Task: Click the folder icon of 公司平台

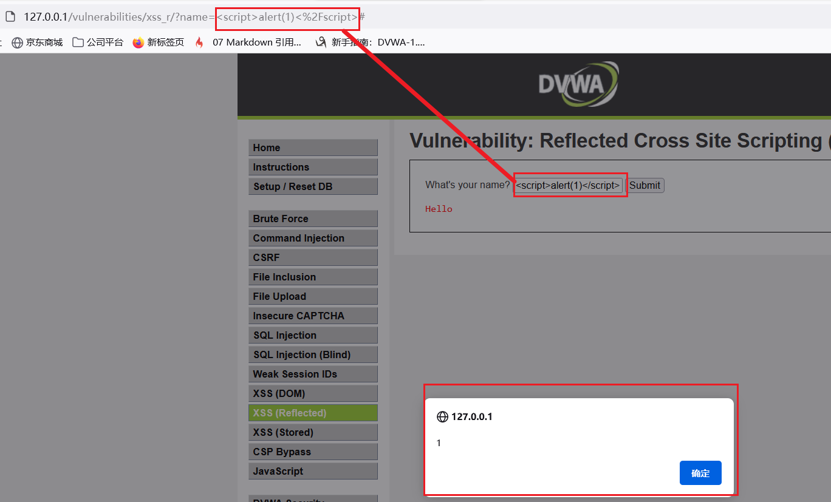Action: (78, 42)
